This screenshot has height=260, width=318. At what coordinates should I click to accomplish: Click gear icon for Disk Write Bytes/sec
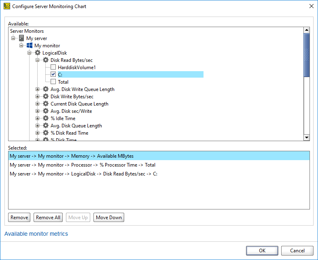(46, 97)
